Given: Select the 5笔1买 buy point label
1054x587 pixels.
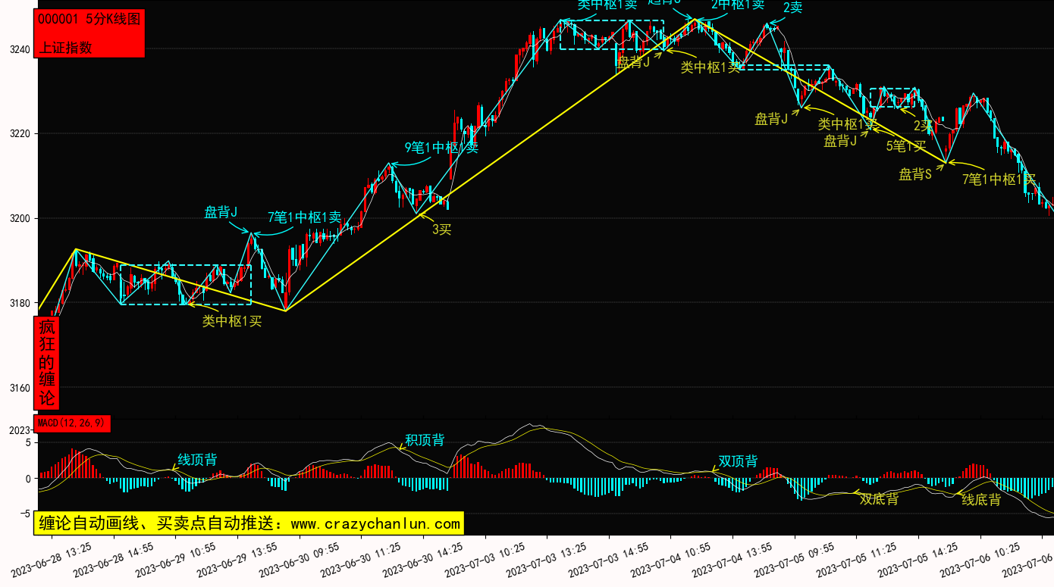Looking at the screenshot, I should [906, 146].
